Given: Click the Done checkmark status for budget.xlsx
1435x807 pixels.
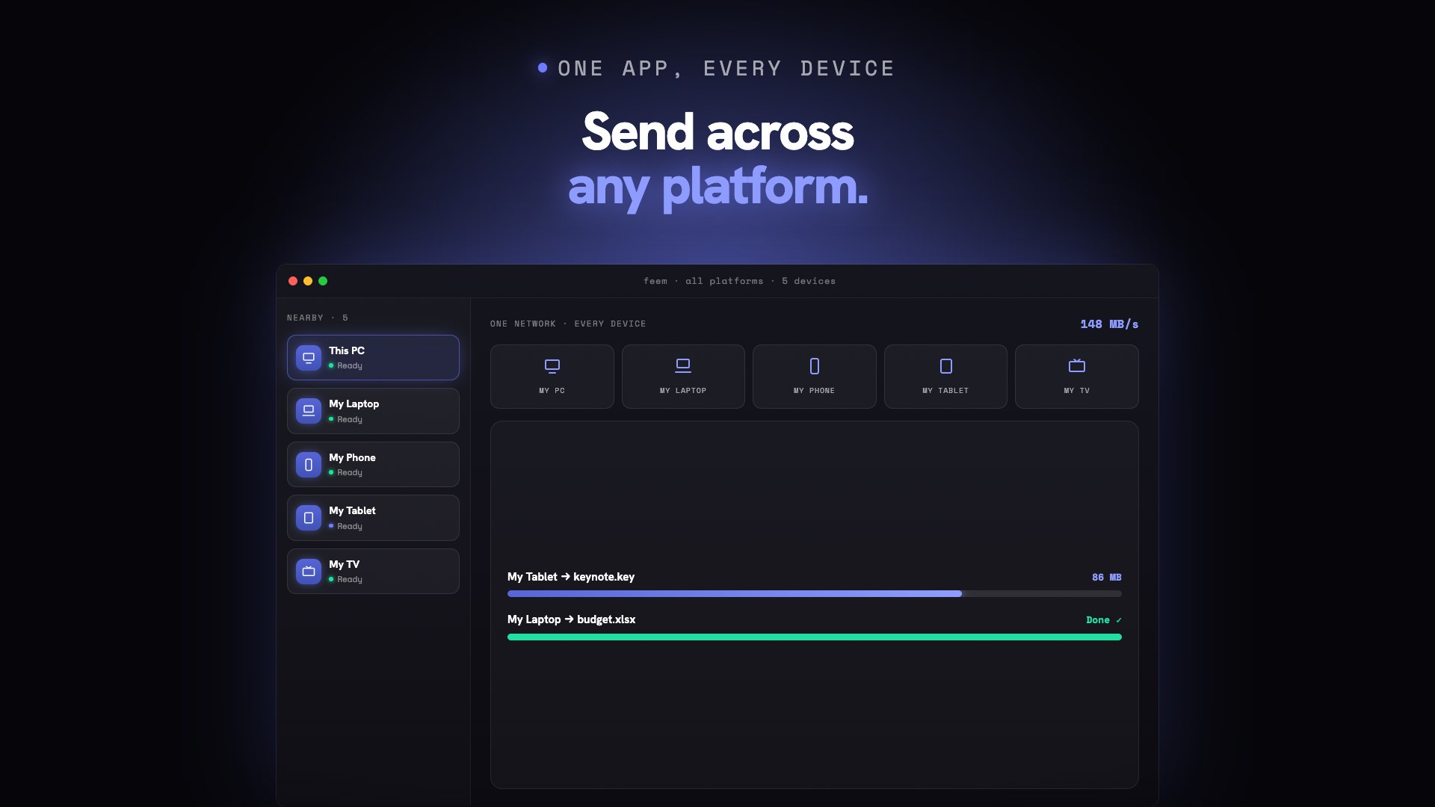Looking at the screenshot, I should (x=1104, y=620).
